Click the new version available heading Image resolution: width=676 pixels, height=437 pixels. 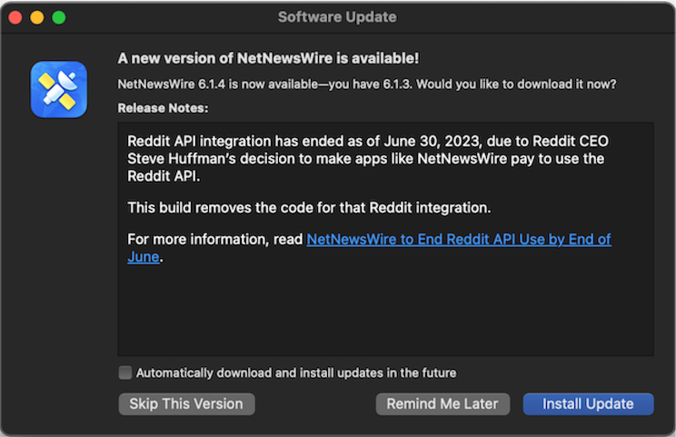click(x=268, y=58)
